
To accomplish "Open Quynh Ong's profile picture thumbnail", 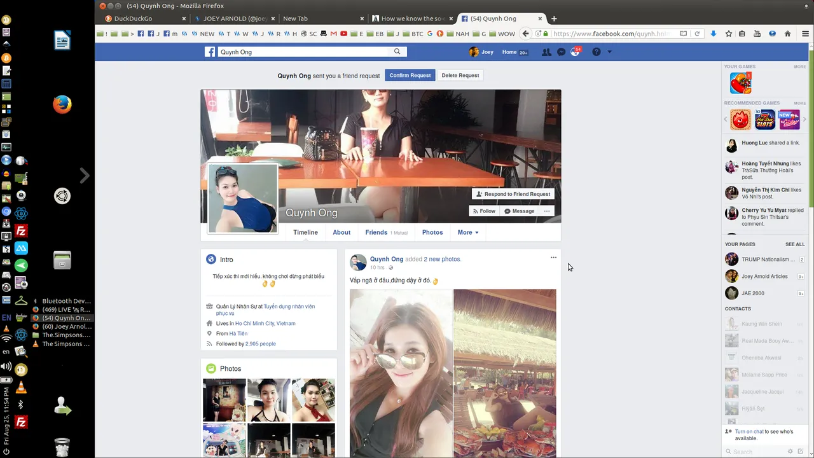I will click(x=243, y=198).
